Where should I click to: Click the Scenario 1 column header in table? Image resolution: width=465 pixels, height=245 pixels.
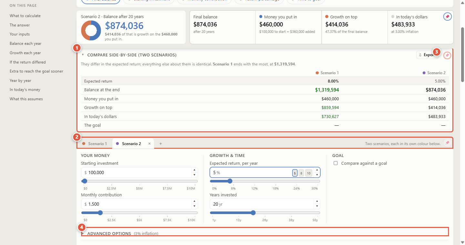(327, 73)
